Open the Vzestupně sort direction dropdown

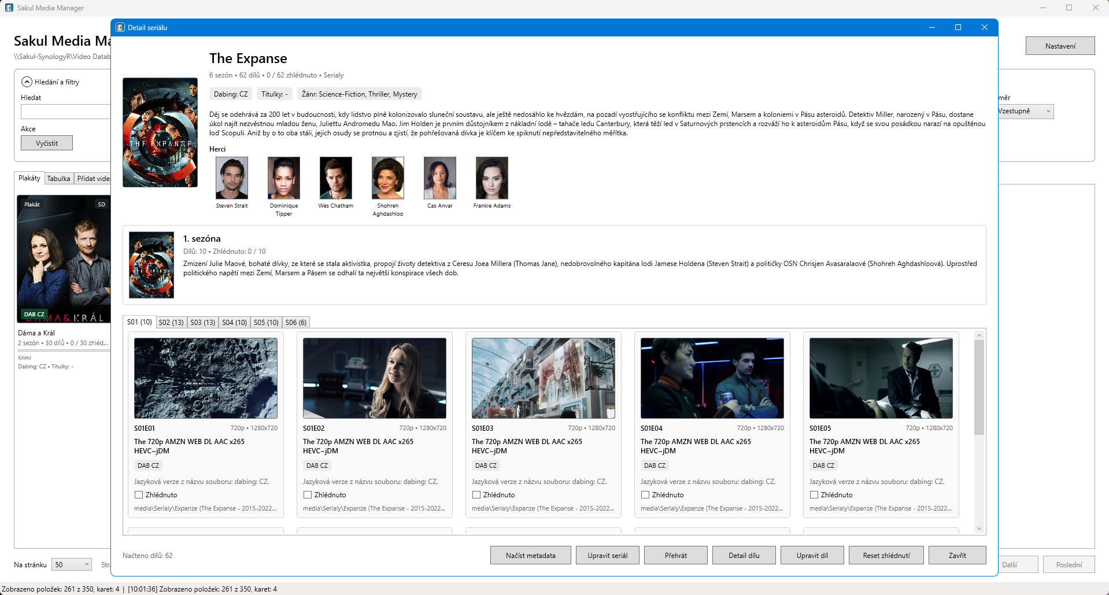coord(1025,111)
